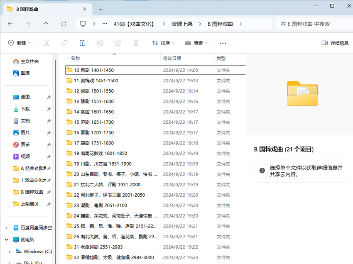Click B 国粹戏曲 breadcrumb in address bar
Viewport: 353px width, 264px height.
pos(220,24)
